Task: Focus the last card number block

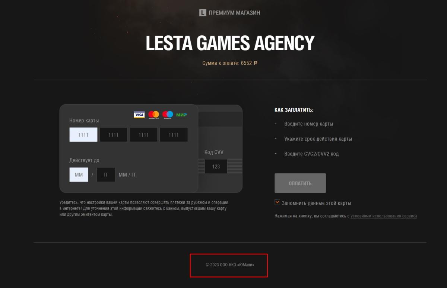Action: 174,135
